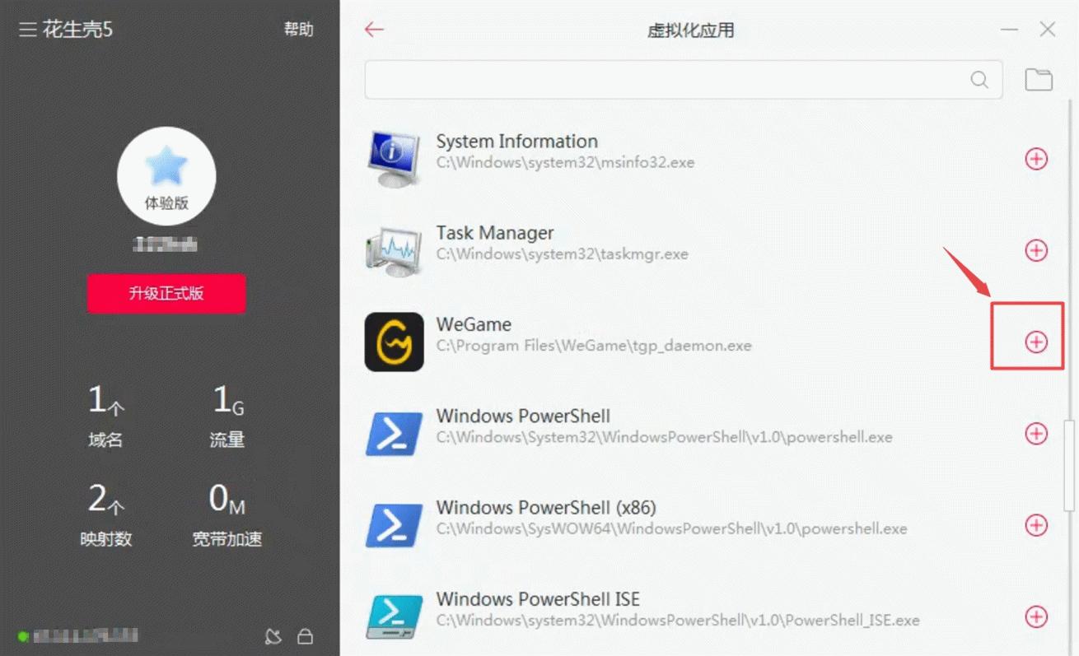Open the hamburger menu beside 花生壳5
This screenshot has width=1079, height=656.
point(27,30)
